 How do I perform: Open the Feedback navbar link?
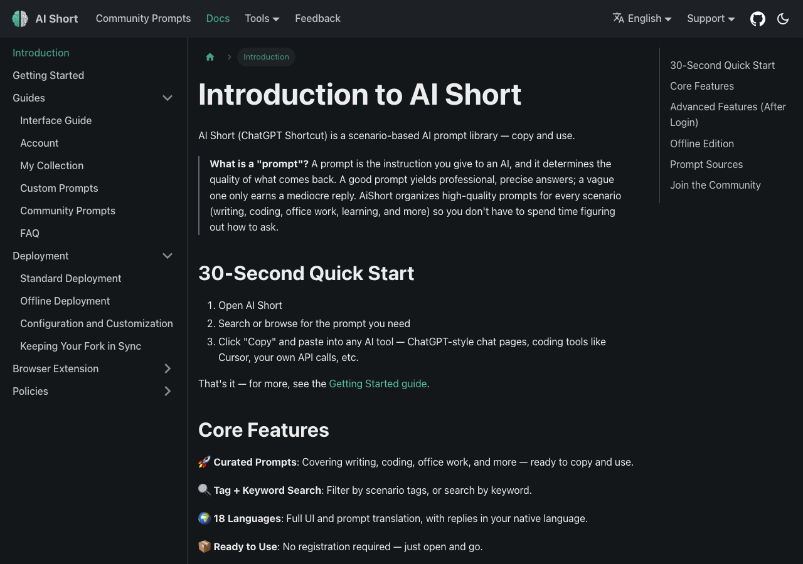[x=317, y=19]
